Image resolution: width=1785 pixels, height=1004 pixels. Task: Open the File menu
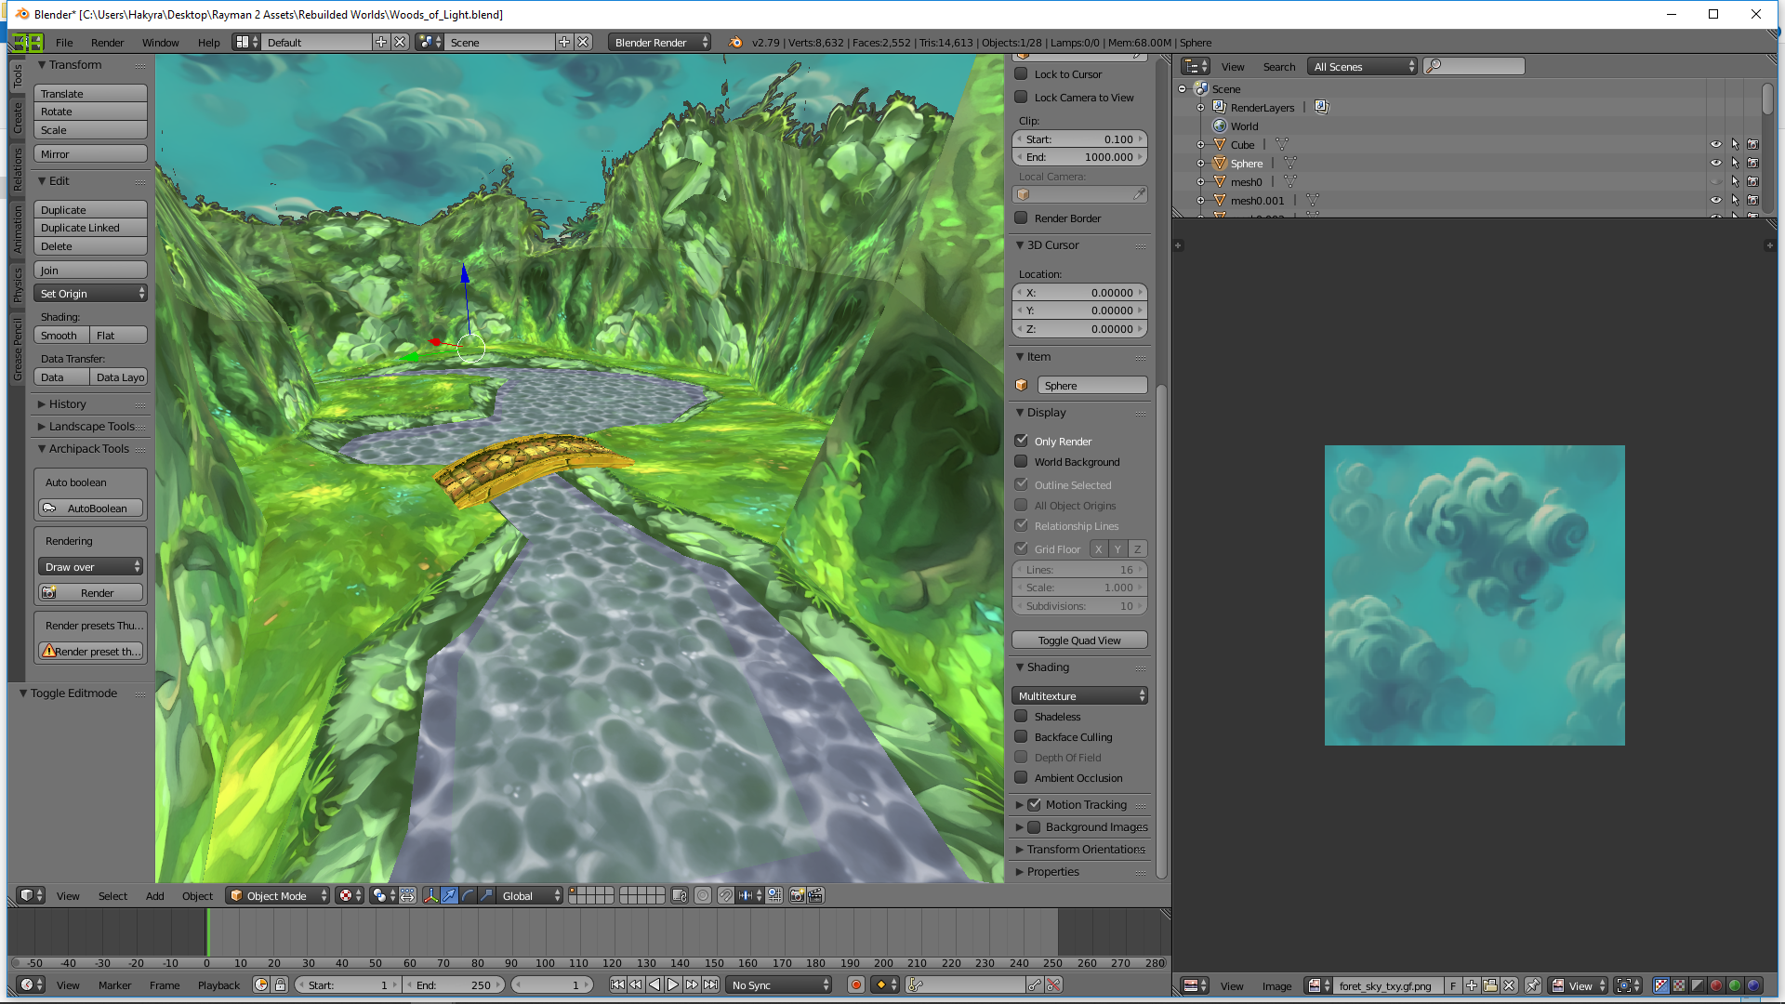pyautogui.click(x=64, y=42)
